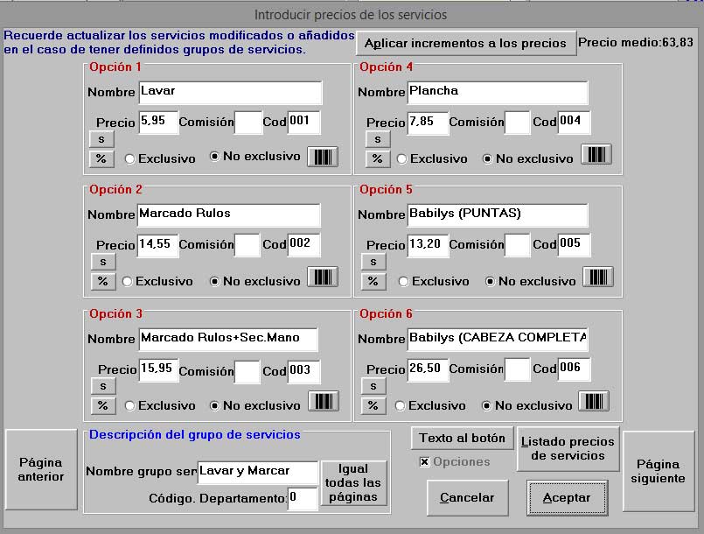Confirm with the Aceptar button
The width and height of the screenshot is (704, 534).
coord(567,498)
